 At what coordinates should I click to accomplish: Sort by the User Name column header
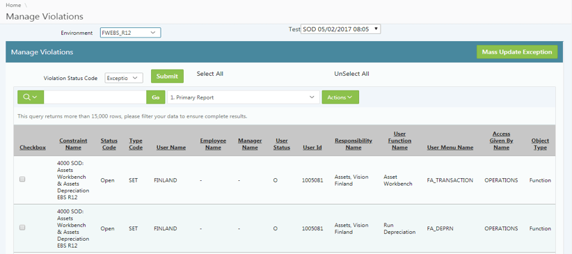171,148
